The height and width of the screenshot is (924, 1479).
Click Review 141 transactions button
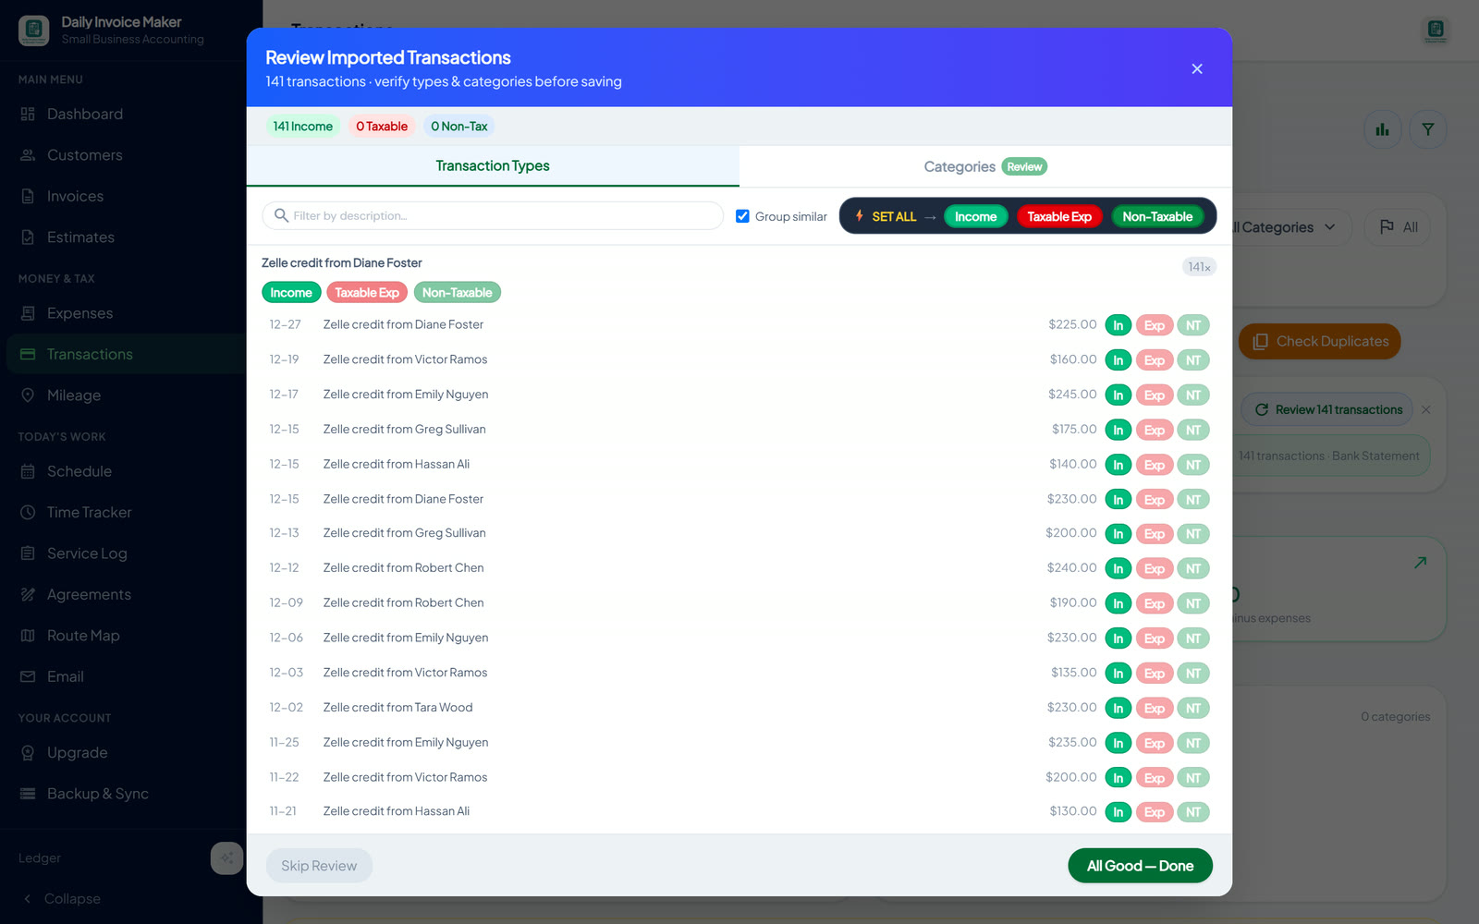1327,409
